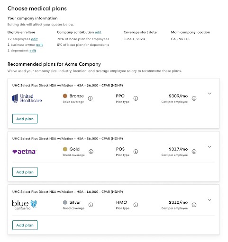Show info for the $317/mo cost
Screen dimensions: 228x242
click(194, 152)
